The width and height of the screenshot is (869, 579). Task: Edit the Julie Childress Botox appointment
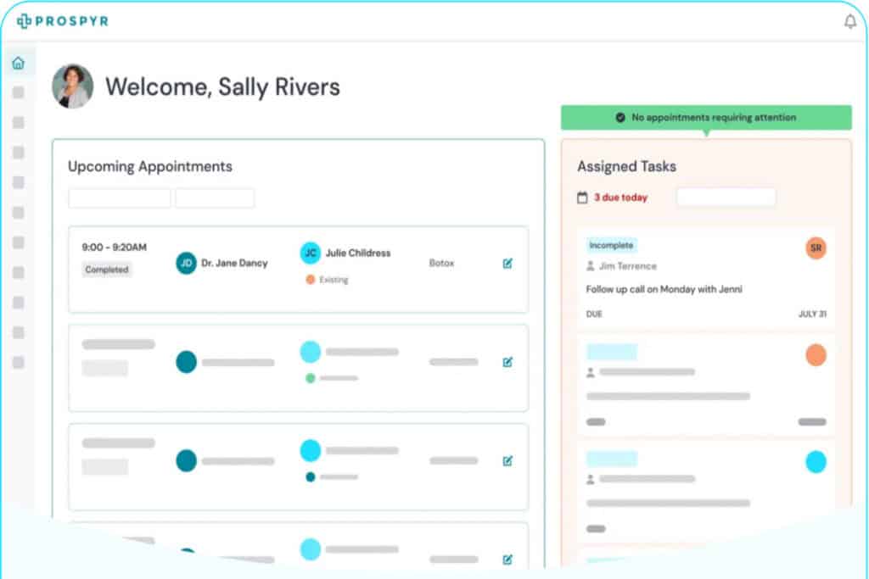click(x=507, y=264)
